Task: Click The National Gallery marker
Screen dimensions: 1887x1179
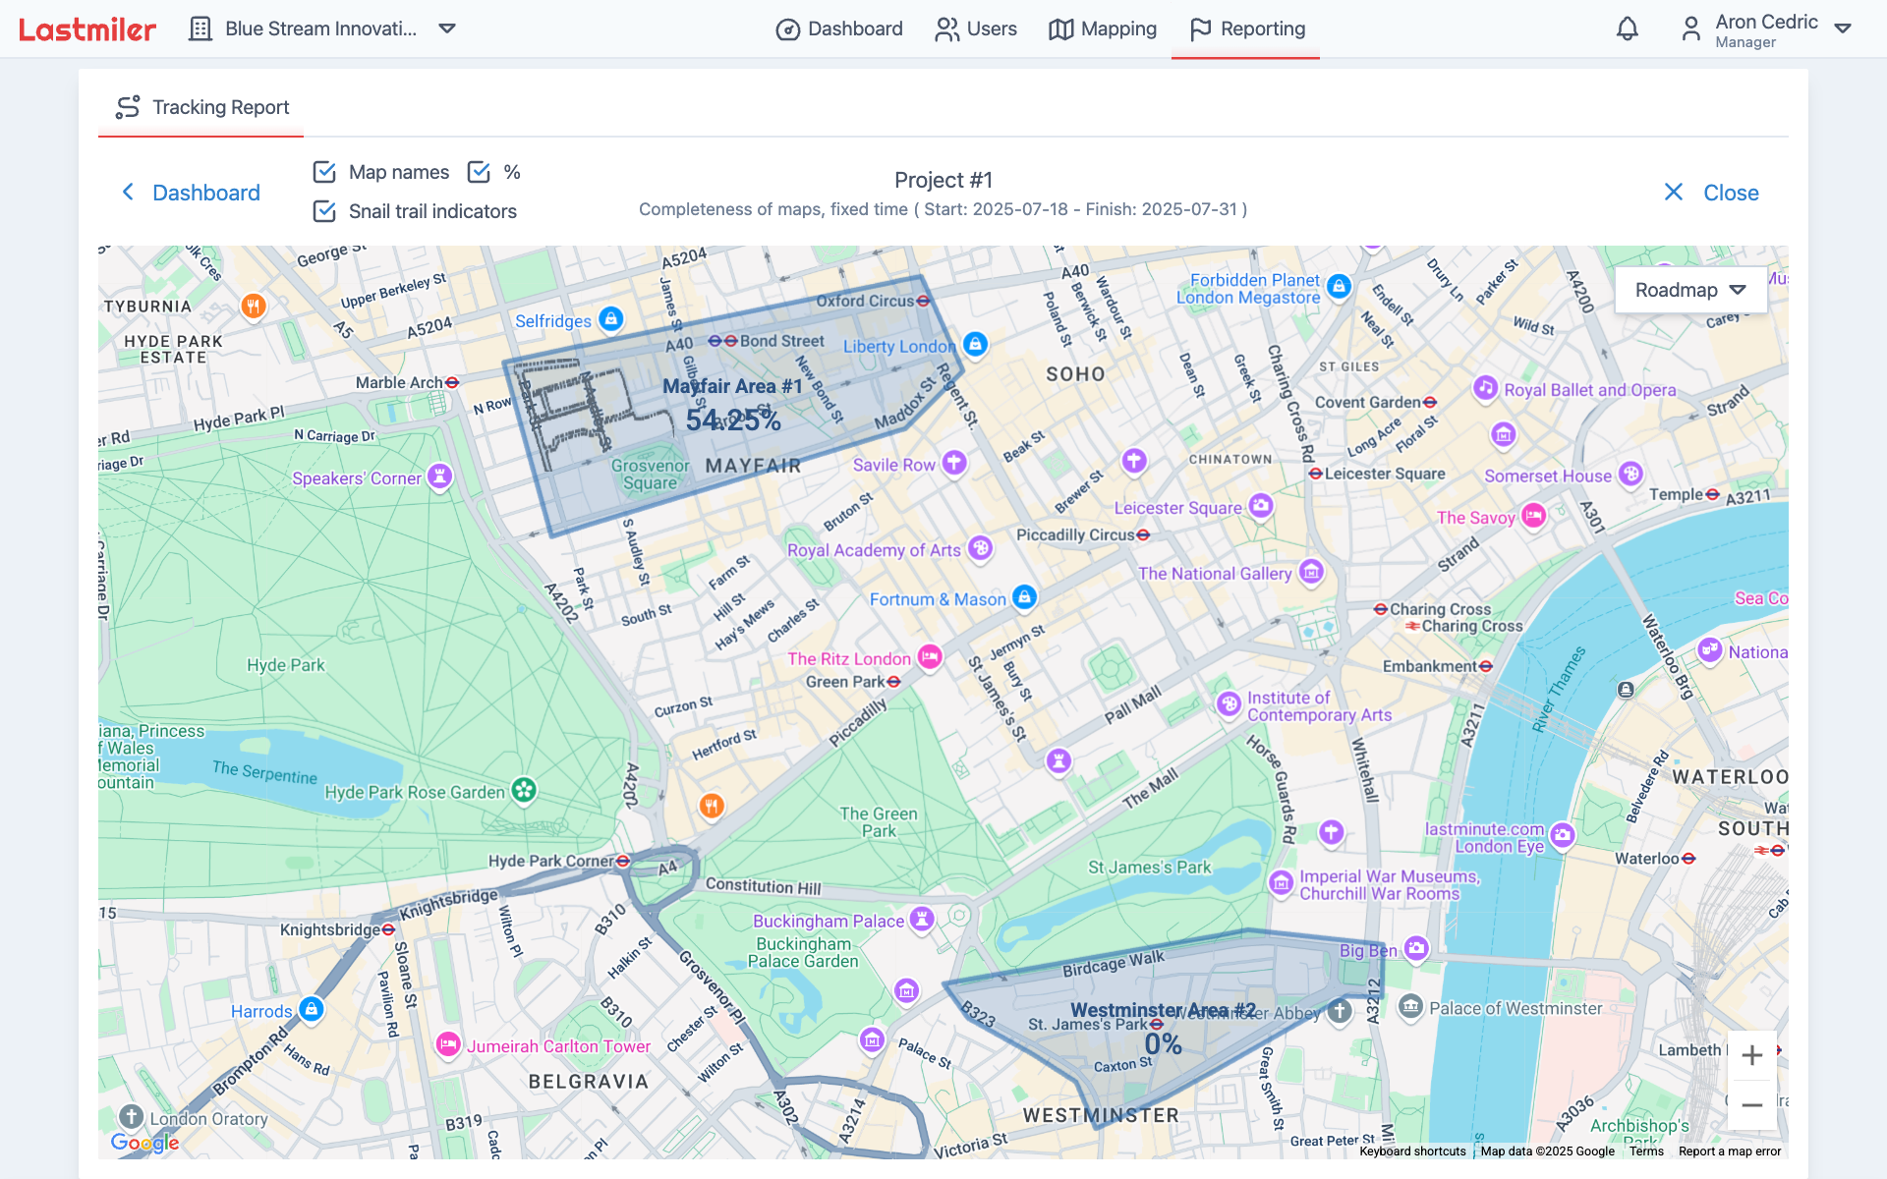Action: pos(1311,571)
